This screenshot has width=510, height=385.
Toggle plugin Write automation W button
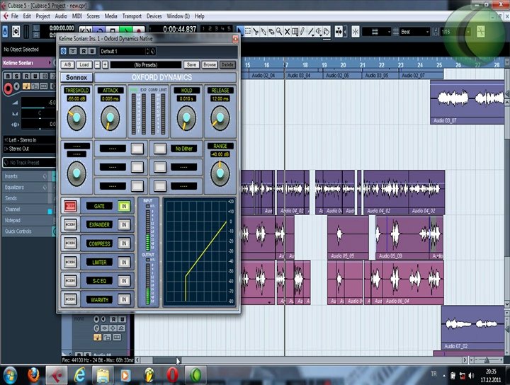[92, 51]
